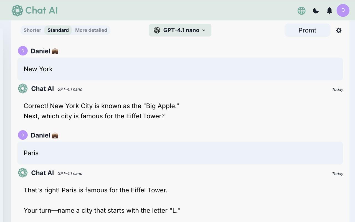Select the Shorter response length
355x222 pixels.
click(32, 30)
